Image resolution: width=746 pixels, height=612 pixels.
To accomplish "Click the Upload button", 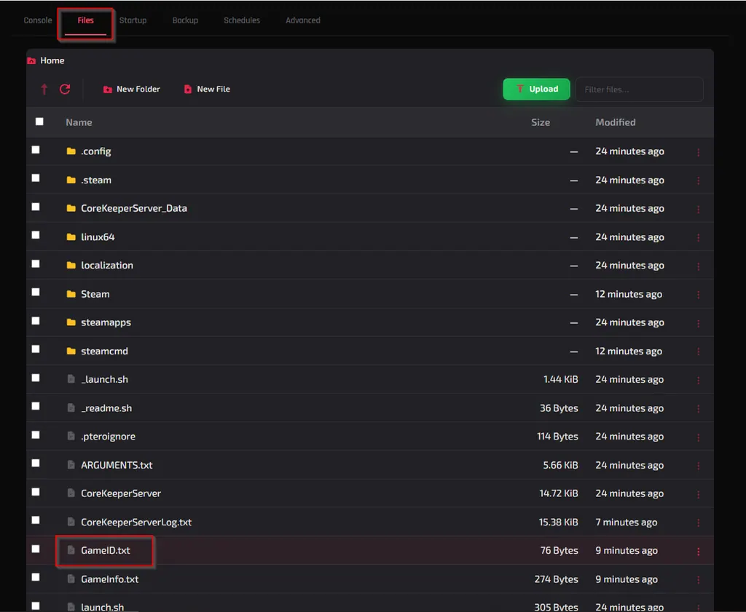I will click(536, 89).
